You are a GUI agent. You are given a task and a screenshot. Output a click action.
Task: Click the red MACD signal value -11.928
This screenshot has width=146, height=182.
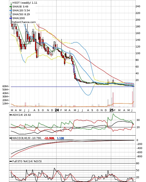point(49,138)
